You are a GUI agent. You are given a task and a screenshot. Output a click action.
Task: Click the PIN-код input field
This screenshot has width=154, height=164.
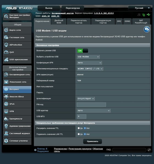(91, 105)
